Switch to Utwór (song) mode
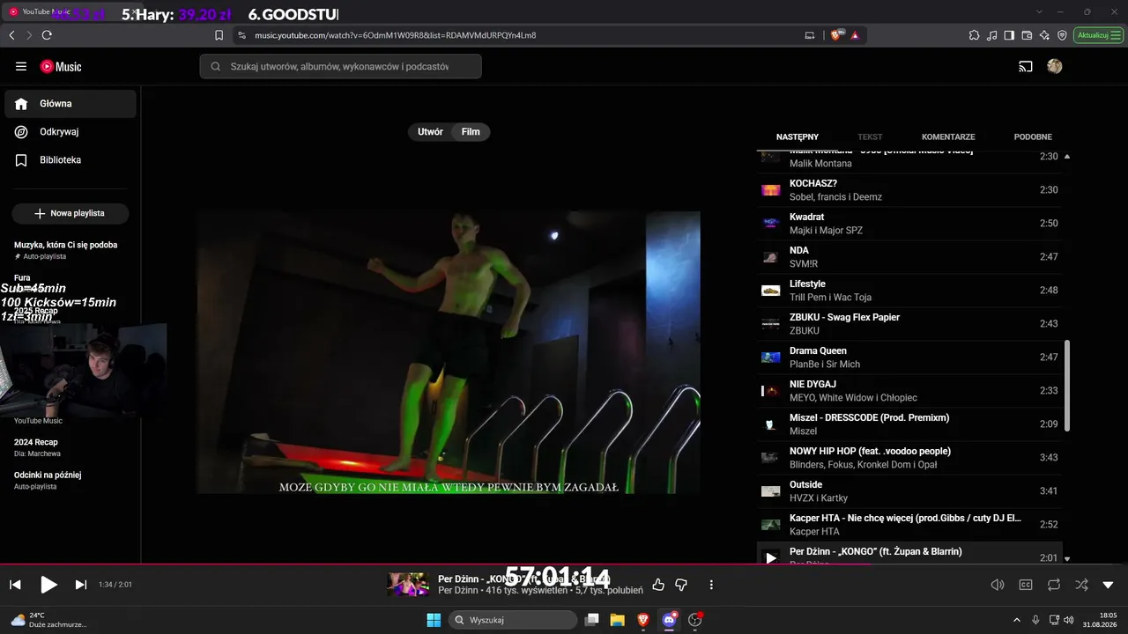Image resolution: width=1128 pixels, height=634 pixels. click(430, 132)
